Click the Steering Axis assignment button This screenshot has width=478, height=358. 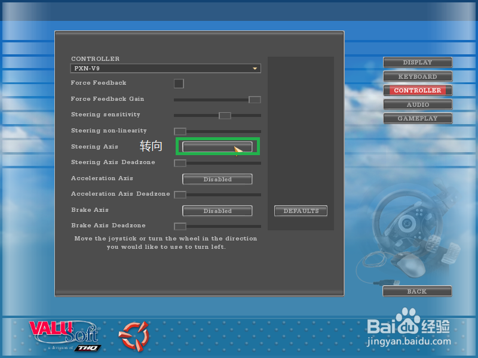pos(217,147)
